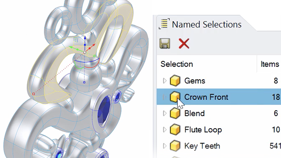Switch to the Named Selections tab

(206, 24)
